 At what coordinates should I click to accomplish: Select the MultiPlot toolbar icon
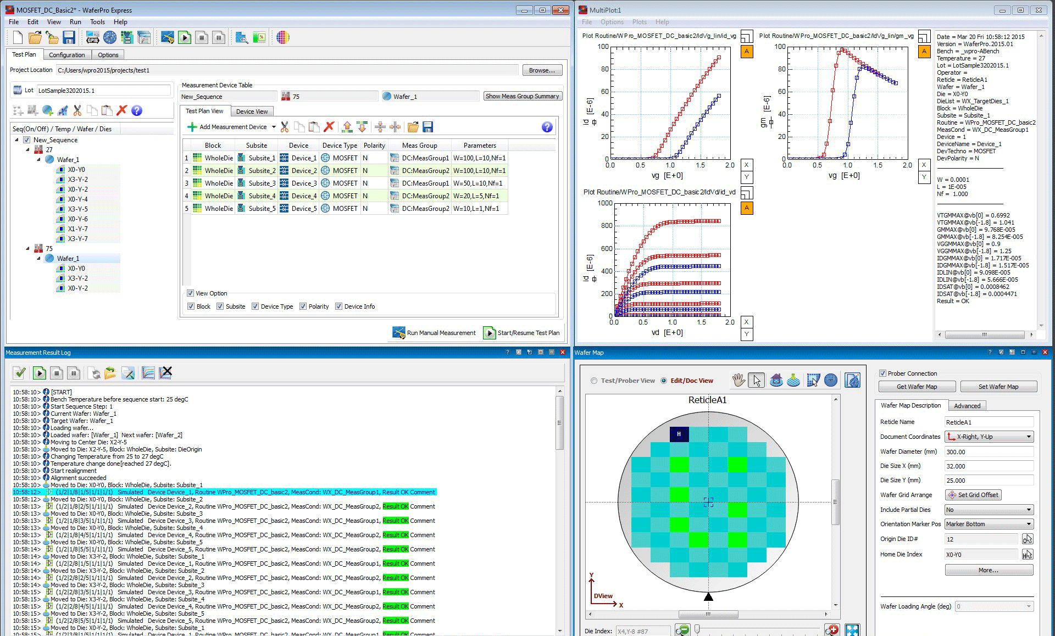tap(143, 37)
